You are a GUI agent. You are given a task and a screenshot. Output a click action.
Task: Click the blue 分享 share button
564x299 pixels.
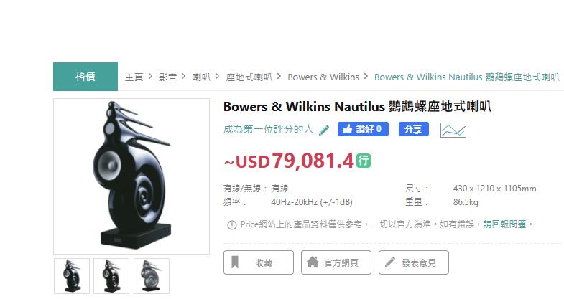click(x=414, y=129)
